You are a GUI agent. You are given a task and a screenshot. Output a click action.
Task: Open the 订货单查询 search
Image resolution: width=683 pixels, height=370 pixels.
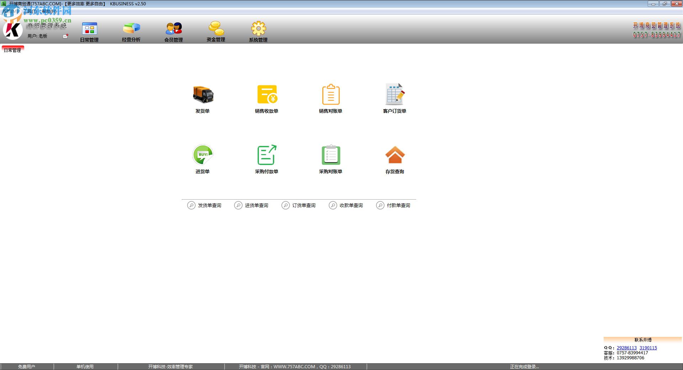(298, 205)
